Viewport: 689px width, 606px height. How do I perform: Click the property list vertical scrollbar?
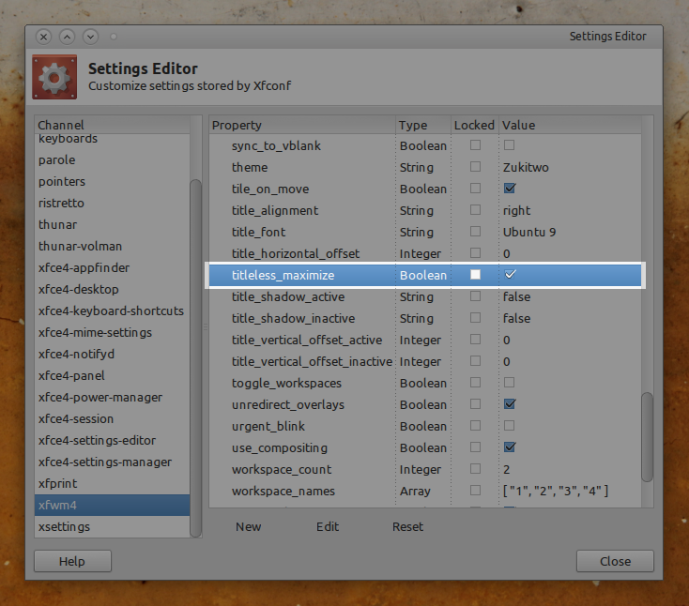[647, 437]
